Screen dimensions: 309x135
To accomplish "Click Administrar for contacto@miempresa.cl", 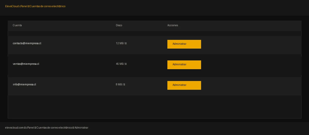I will point(184,44).
